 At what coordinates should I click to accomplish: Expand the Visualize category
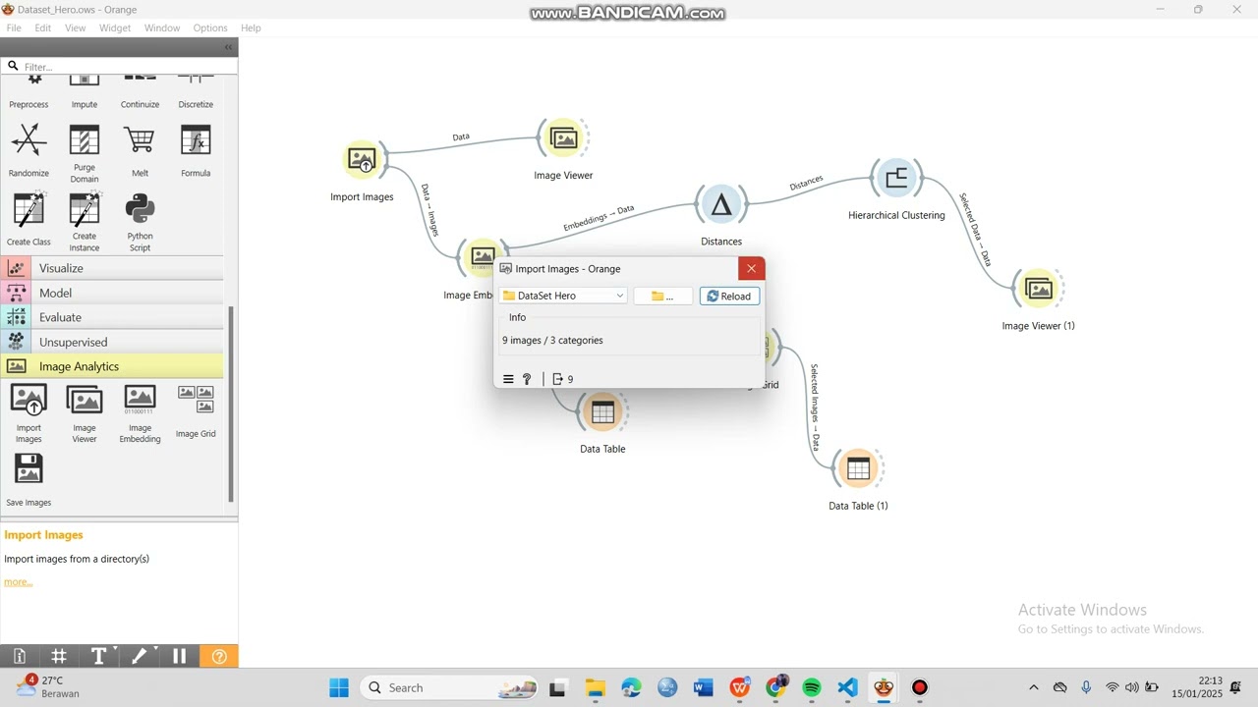point(112,268)
